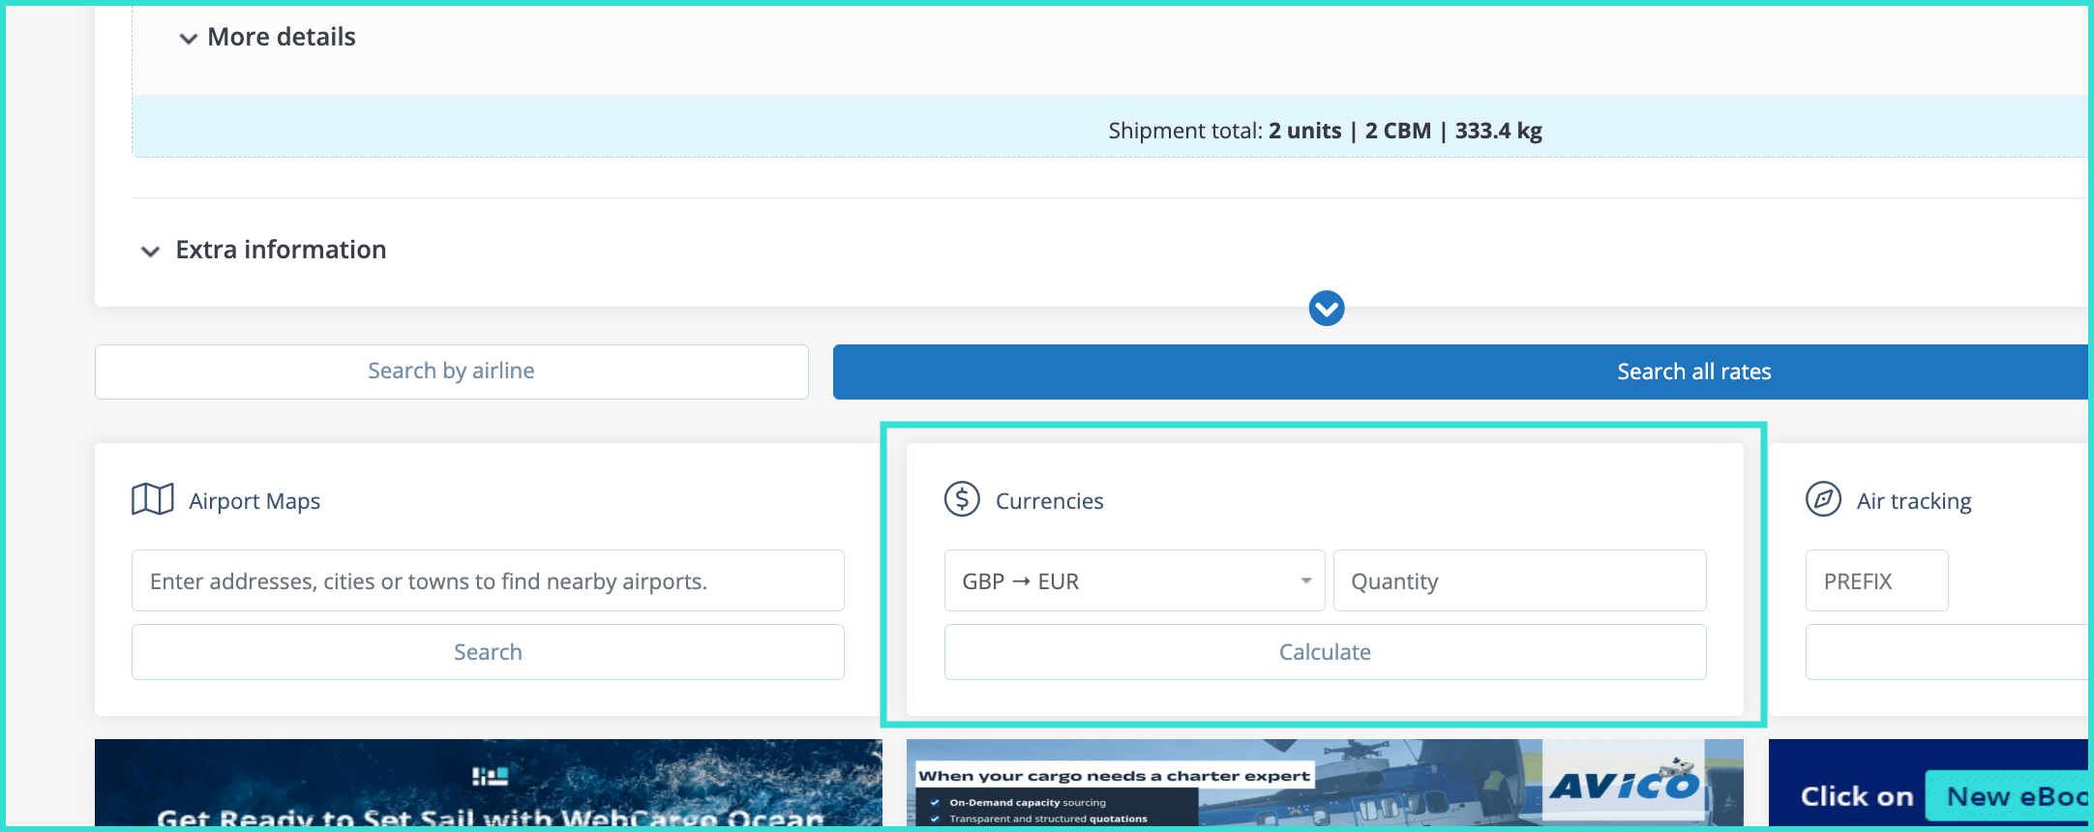Click the WebCargo logo in Ocean banner
This screenshot has width=2094, height=832.
(490, 776)
